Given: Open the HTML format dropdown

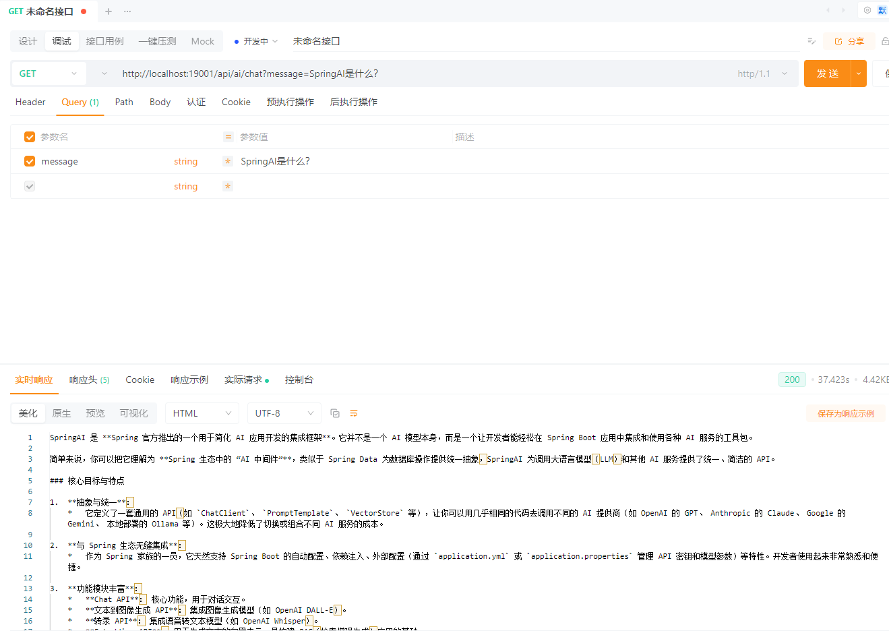Looking at the screenshot, I should point(202,413).
